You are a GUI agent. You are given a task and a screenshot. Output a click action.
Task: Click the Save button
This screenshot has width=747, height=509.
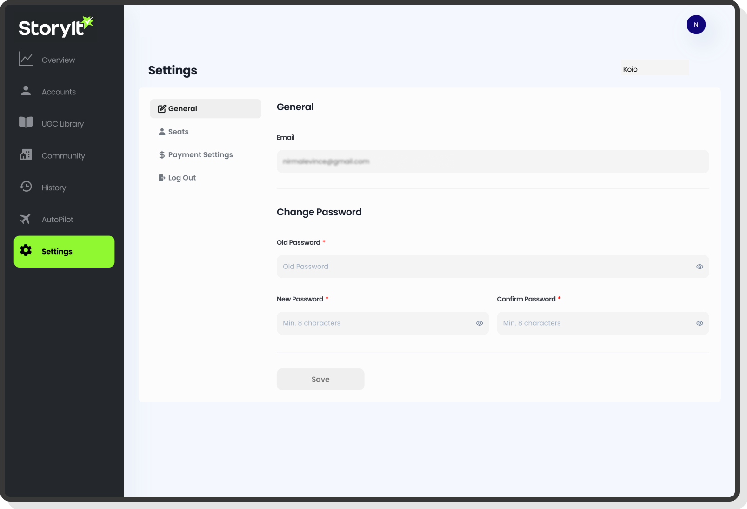(320, 379)
